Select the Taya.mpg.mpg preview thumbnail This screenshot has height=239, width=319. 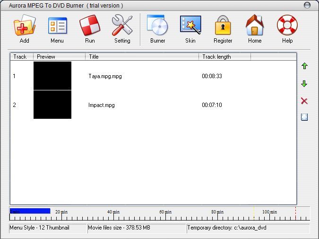tap(52, 76)
